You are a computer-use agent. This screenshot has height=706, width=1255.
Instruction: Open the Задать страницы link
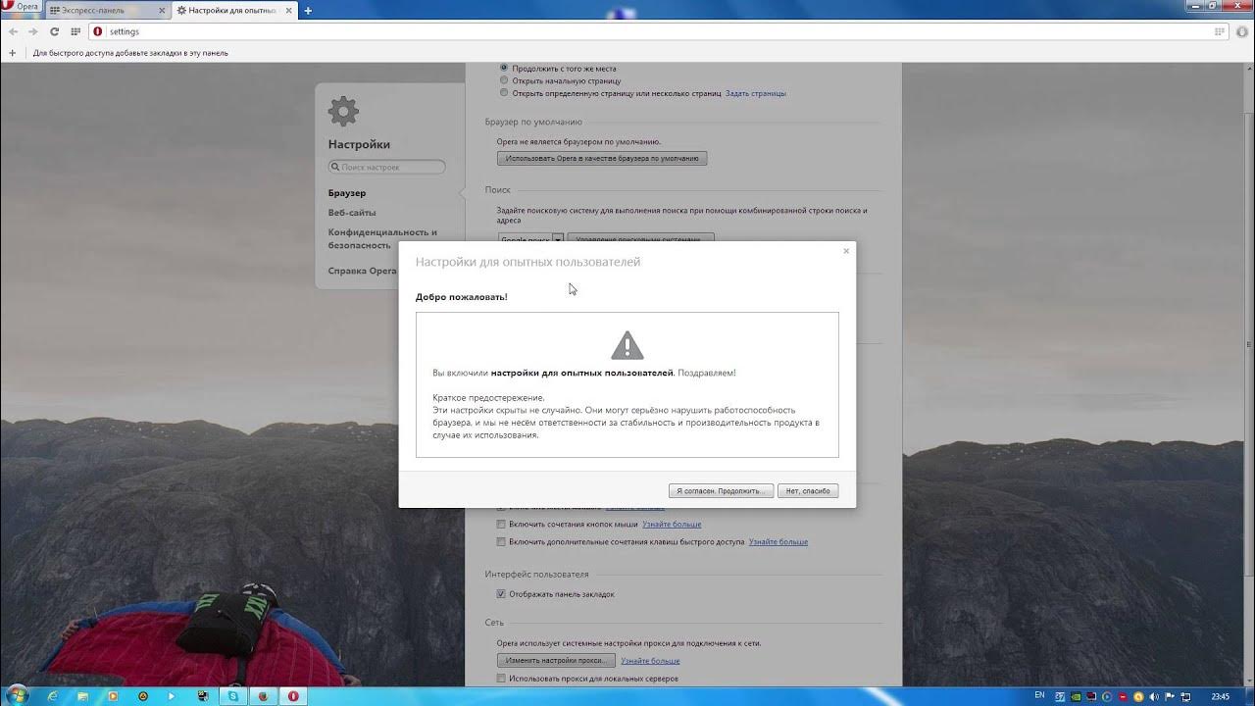(756, 93)
